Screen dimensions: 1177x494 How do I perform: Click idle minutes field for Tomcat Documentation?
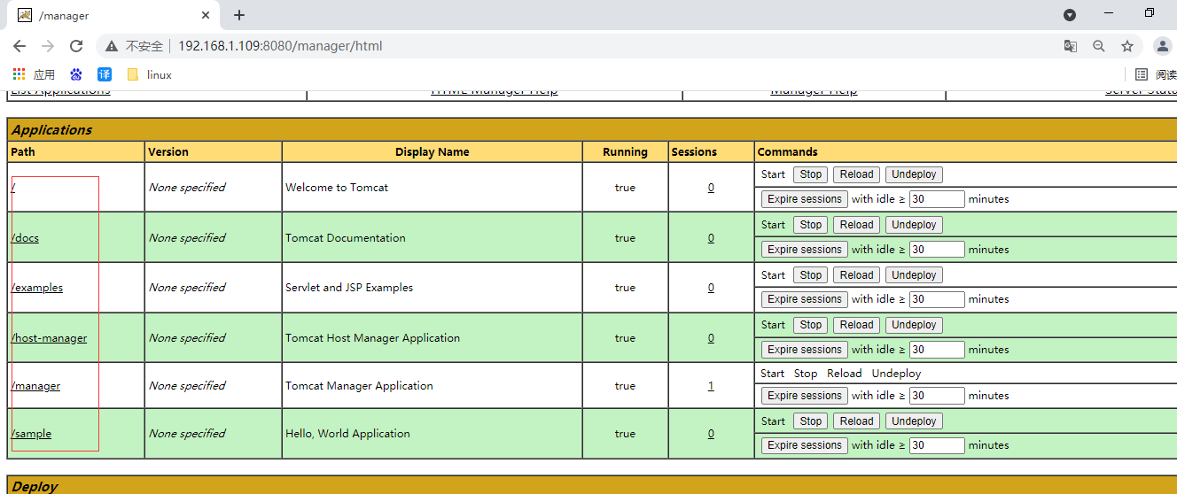(x=937, y=250)
